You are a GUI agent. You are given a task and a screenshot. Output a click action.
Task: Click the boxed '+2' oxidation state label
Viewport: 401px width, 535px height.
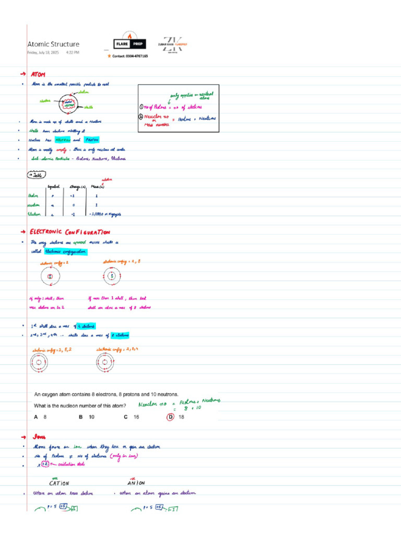[x=45, y=464]
